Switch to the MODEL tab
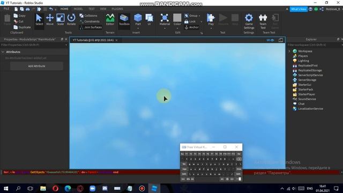The height and width of the screenshot is (193, 343). coord(78,9)
